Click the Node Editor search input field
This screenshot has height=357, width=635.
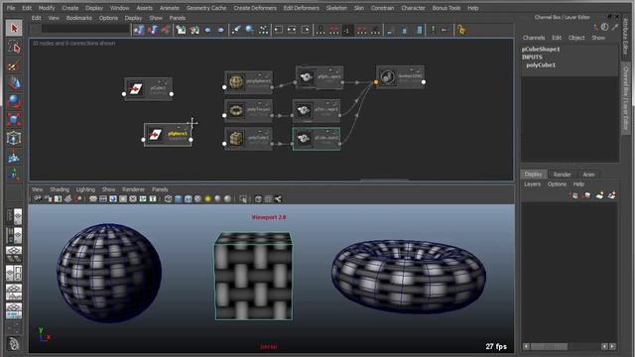(x=85, y=29)
